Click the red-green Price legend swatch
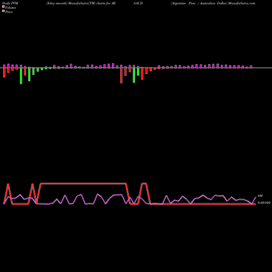Viewport: 272px width, 272px height. coord(3,11)
